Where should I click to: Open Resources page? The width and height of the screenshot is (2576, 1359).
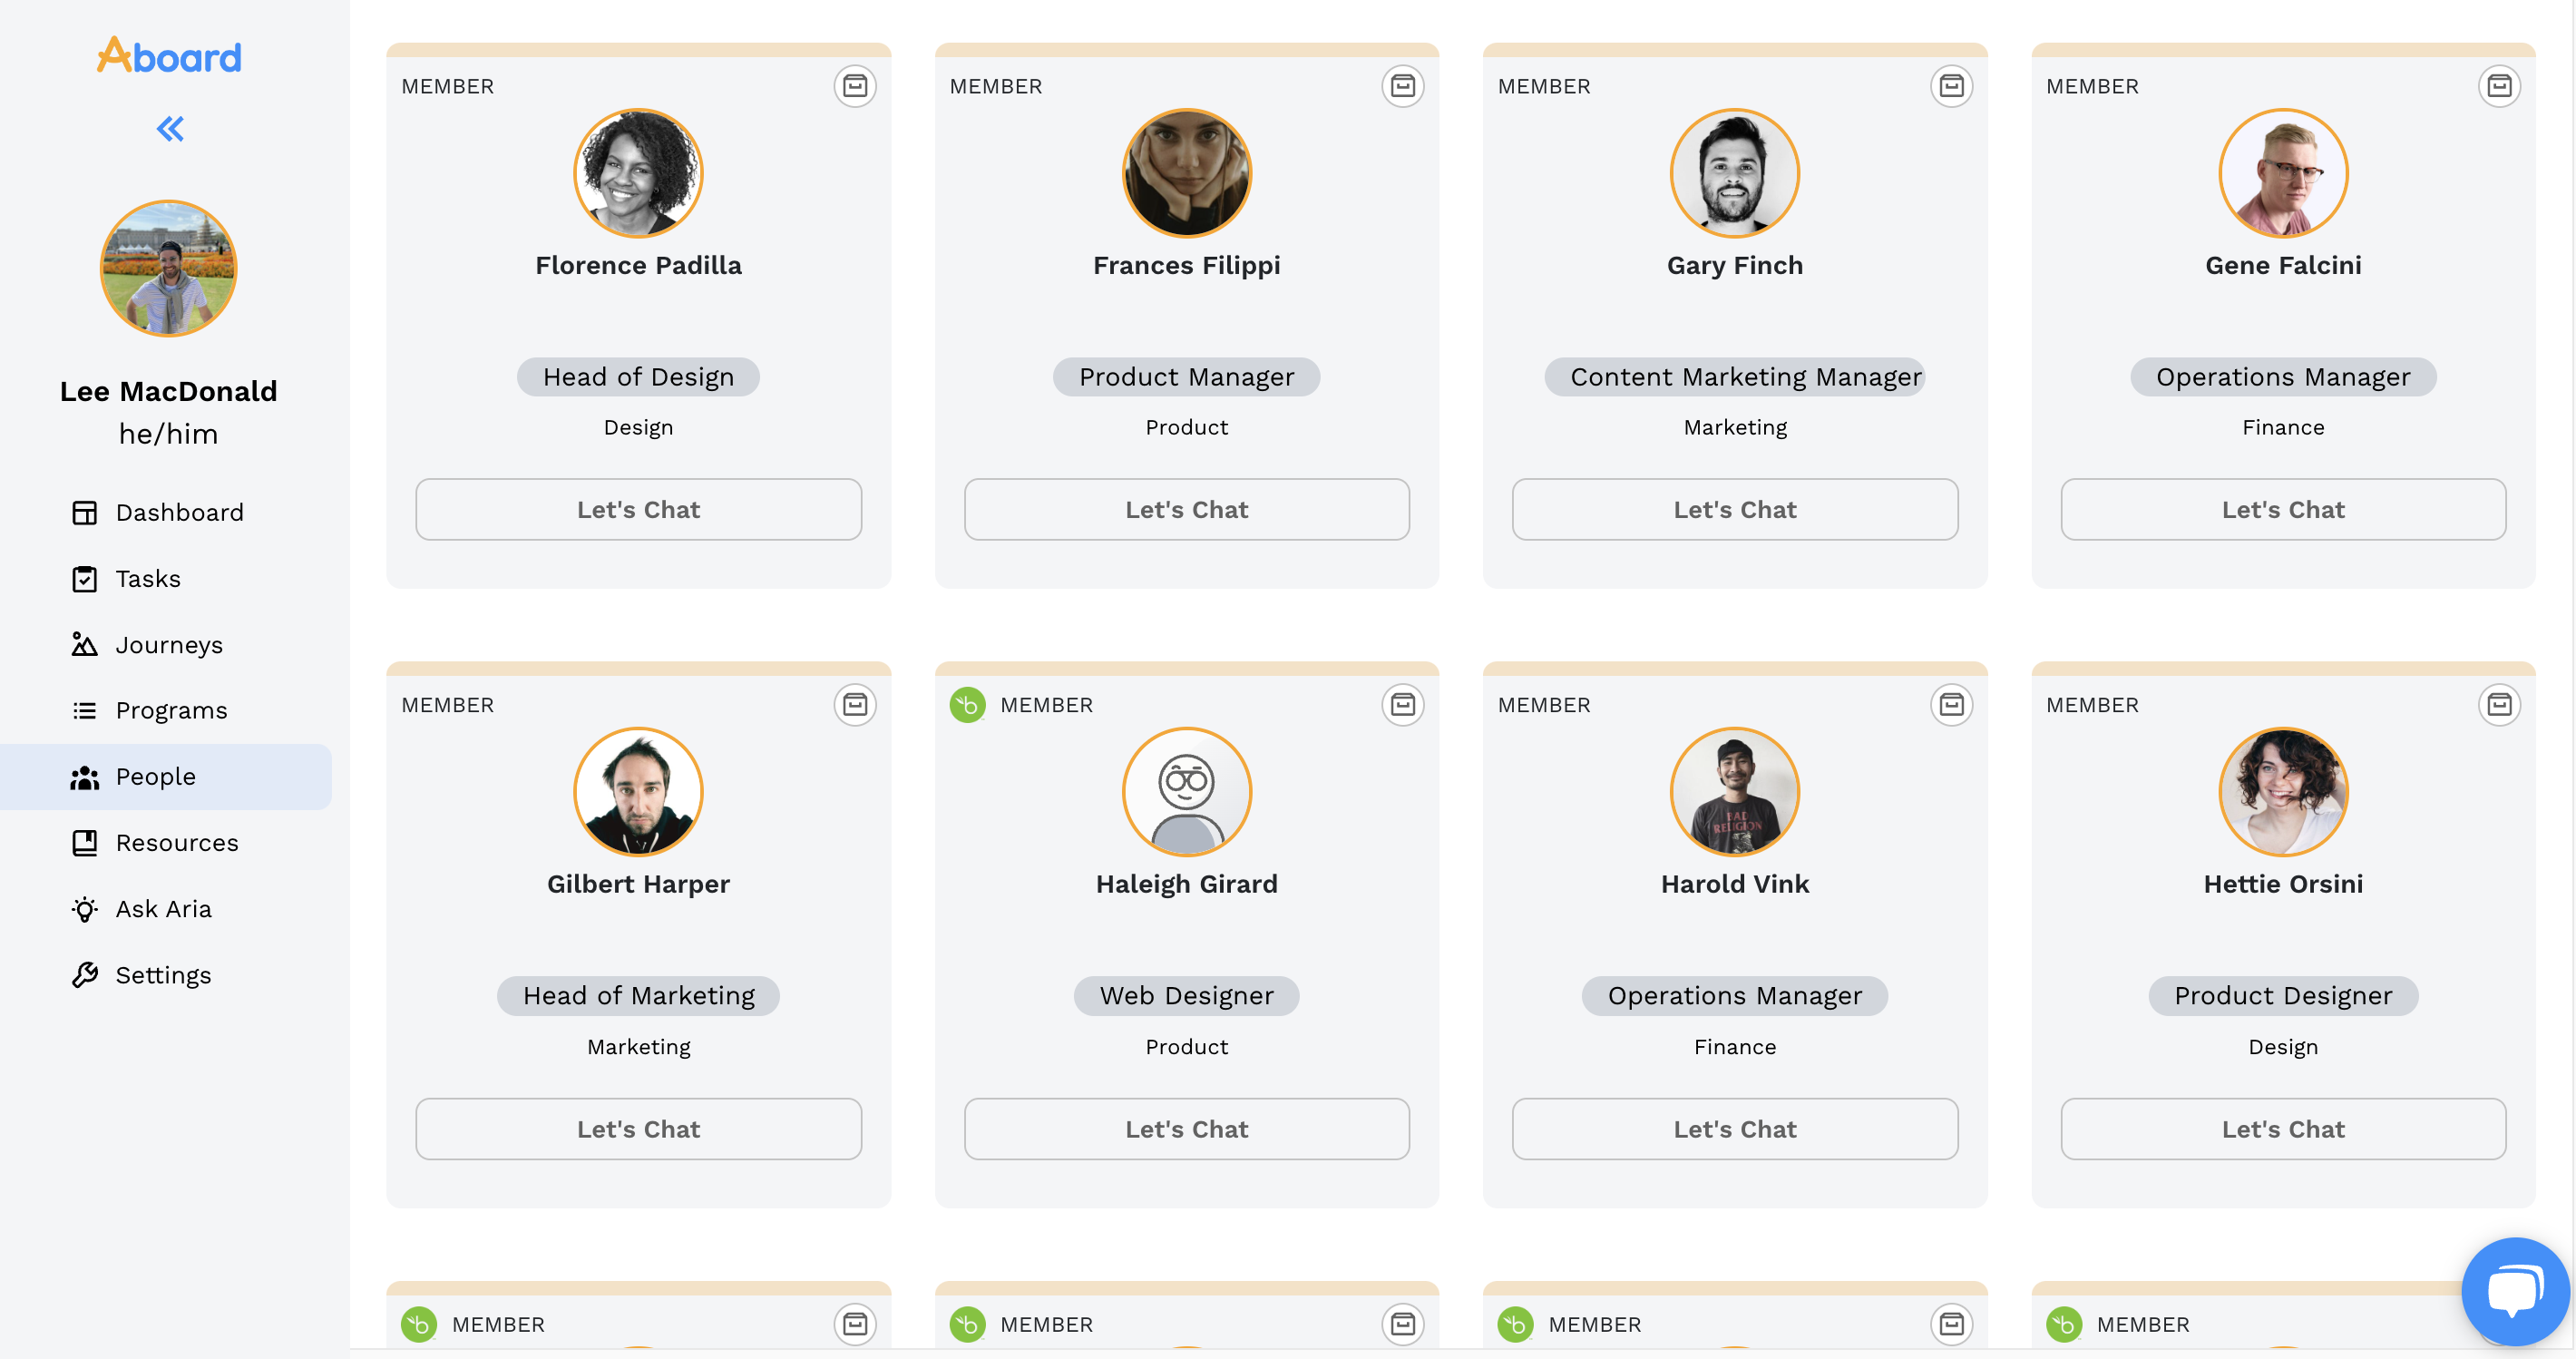coord(176,842)
